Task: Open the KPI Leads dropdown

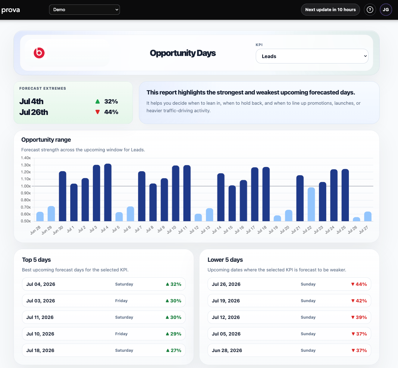Action: coord(312,56)
